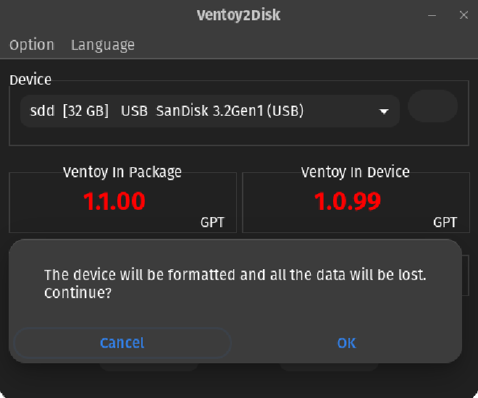Click GPT label in Ventoy In Package
The height and width of the screenshot is (398, 478).
coord(212,222)
